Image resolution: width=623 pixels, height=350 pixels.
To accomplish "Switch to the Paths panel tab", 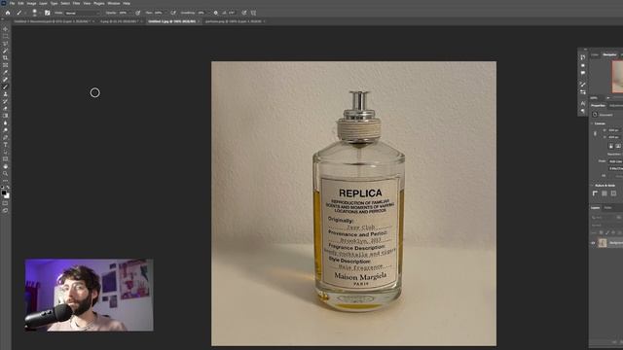I will [607, 207].
